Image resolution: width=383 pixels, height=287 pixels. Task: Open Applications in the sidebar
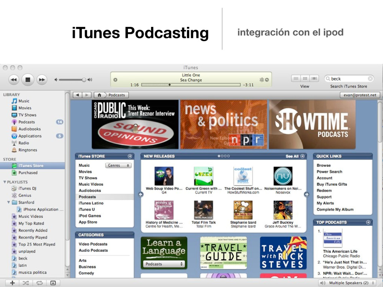point(30,136)
